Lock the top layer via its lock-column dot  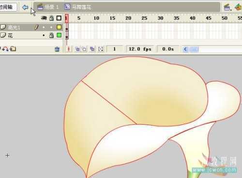point(51,27)
